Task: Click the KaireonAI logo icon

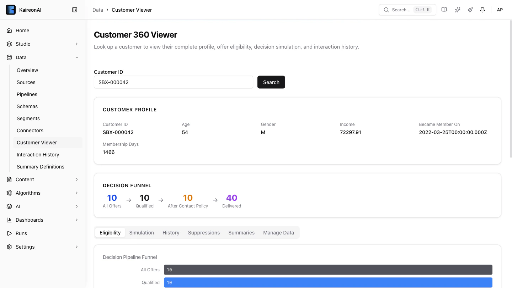Action: (11, 10)
